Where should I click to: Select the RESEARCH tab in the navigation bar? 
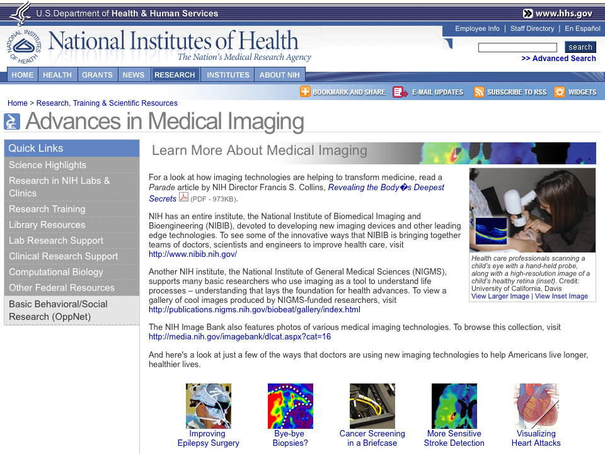[x=175, y=74]
